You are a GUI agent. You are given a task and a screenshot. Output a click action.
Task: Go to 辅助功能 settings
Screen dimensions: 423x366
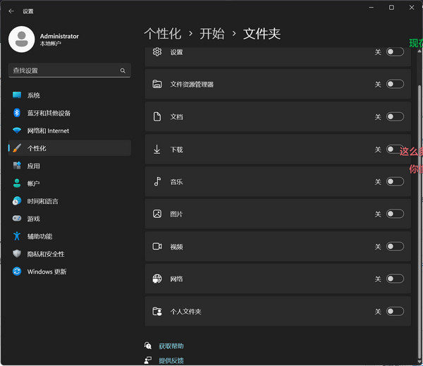pyautogui.click(x=70, y=236)
